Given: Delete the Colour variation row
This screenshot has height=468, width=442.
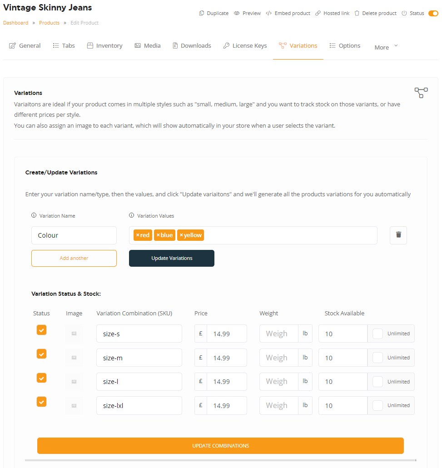Looking at the screenshot, I should coord(398,235).
